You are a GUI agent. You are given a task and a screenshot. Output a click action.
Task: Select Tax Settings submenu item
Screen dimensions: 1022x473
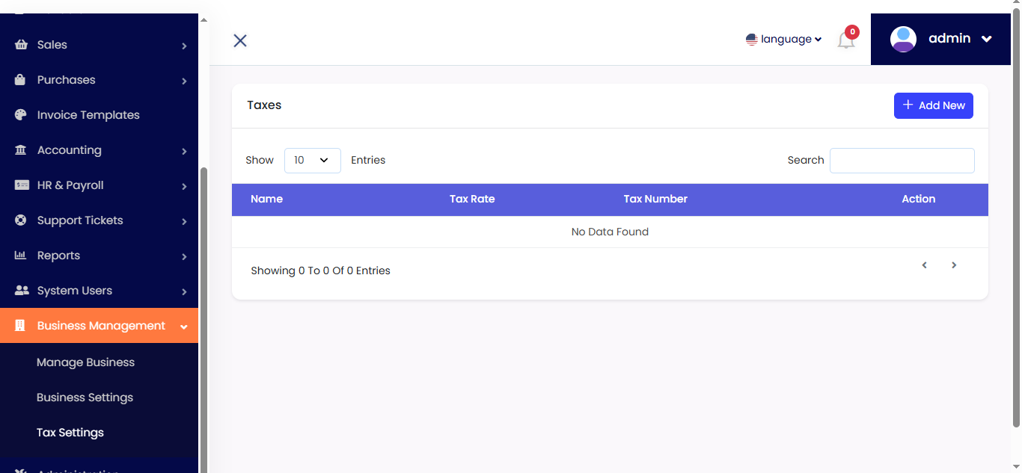70,433
